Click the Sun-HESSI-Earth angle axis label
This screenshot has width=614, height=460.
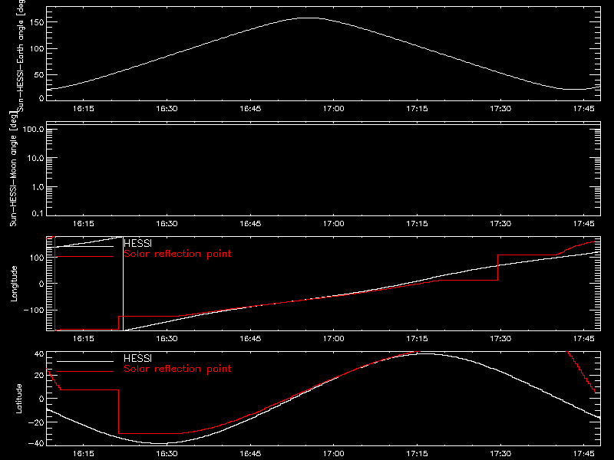(21, 54)
